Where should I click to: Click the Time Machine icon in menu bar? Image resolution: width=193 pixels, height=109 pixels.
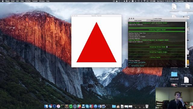pyautogui.click(x=139, y=1)
